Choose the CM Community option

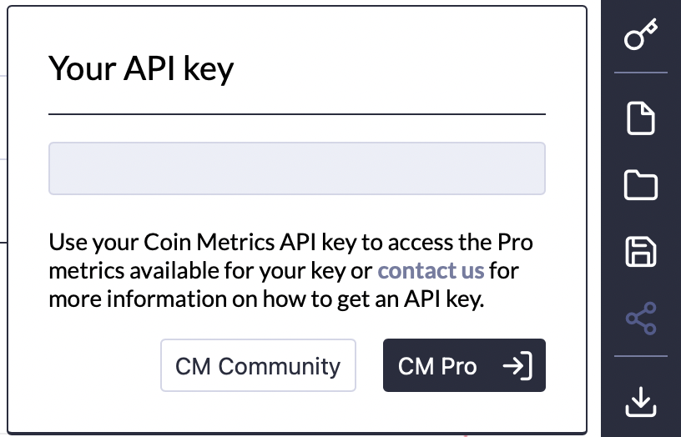coord(258,366)
